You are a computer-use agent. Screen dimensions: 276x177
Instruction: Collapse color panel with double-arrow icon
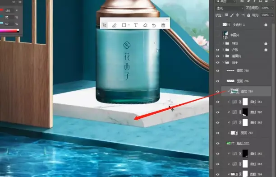(14, 2)
